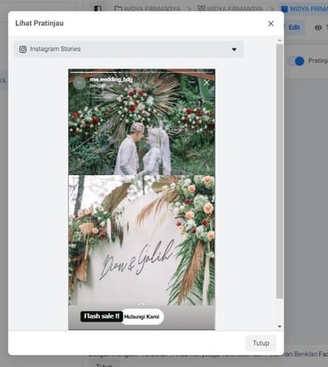Click the campaign folder breadcrumb WIDYA FIRMANSYA
328x367 pixels.
148,9
